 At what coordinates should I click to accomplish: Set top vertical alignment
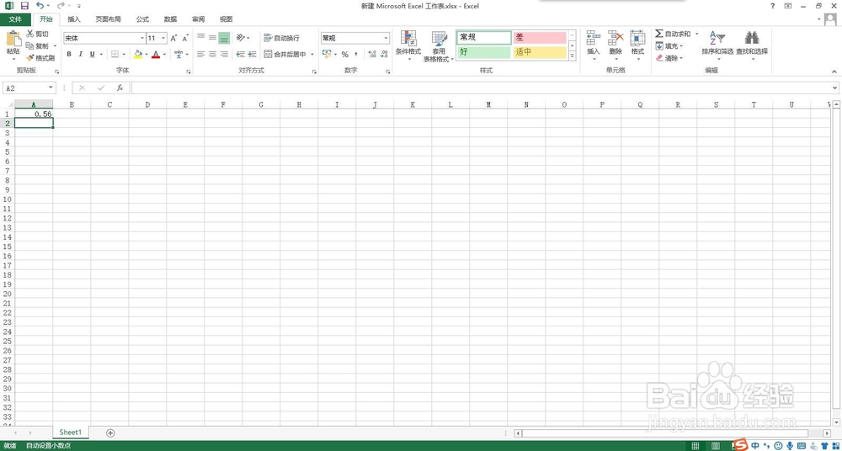201,38
